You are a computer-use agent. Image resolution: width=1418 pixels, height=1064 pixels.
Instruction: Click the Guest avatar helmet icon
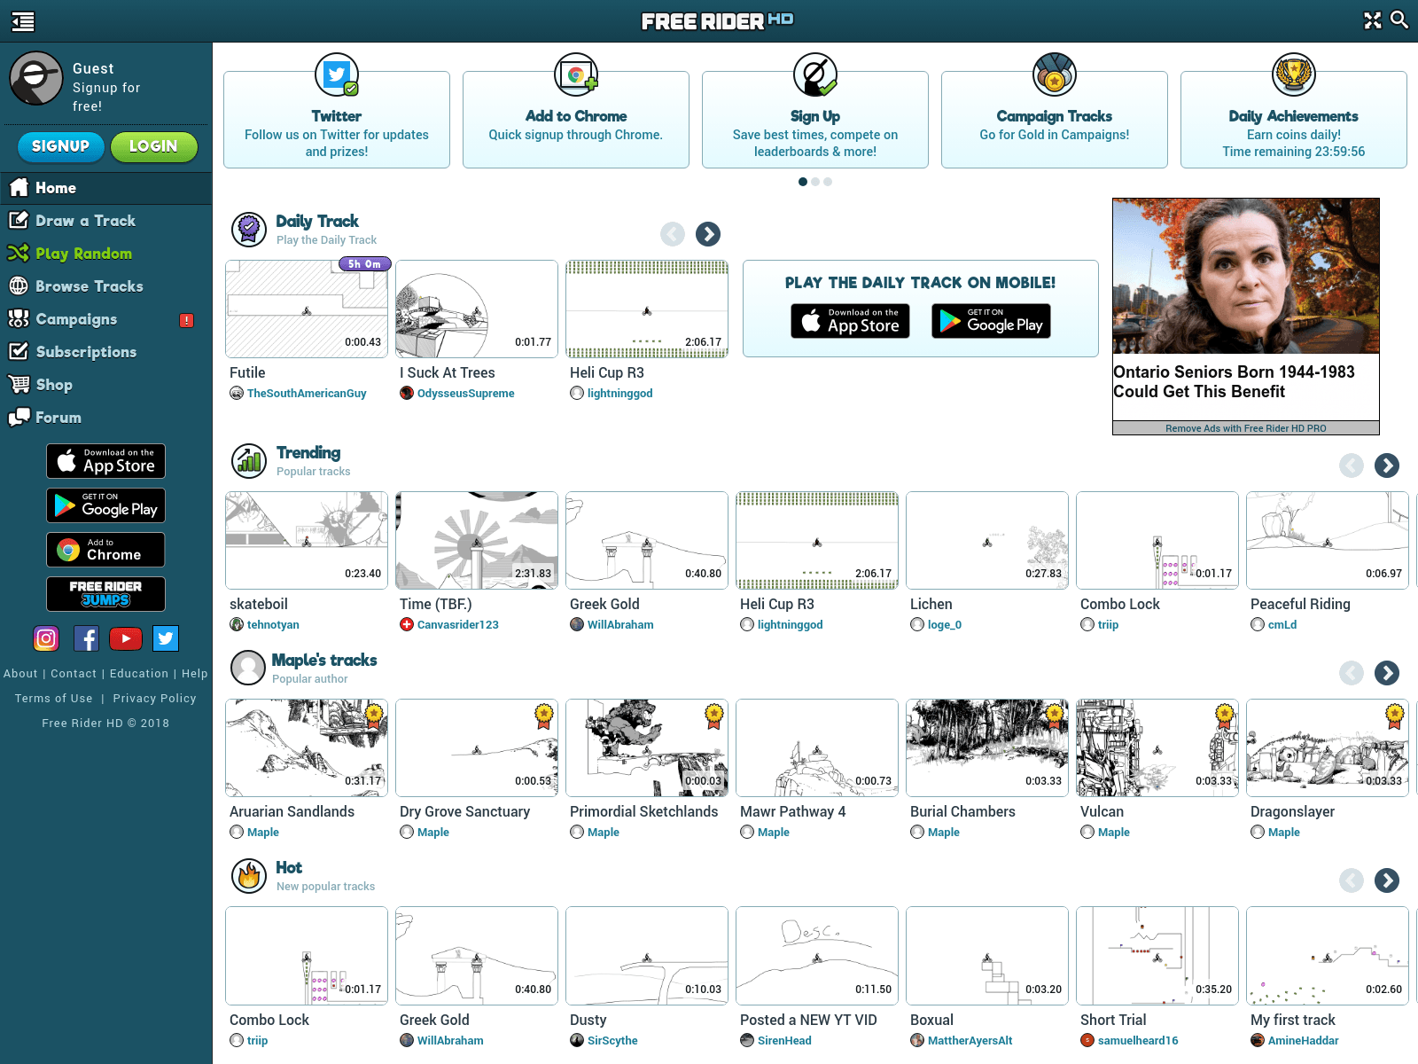36,79
